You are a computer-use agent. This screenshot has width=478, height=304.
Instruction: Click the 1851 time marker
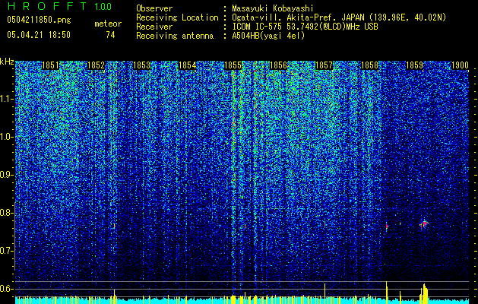[x=50, y=65]
